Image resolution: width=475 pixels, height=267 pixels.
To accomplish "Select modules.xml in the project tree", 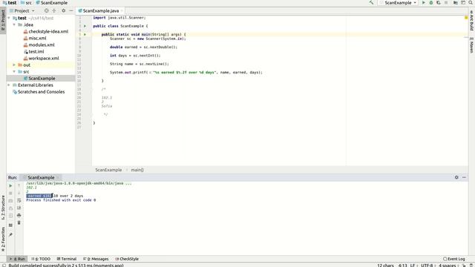I will pyautogui.click(x=39, y=44).
